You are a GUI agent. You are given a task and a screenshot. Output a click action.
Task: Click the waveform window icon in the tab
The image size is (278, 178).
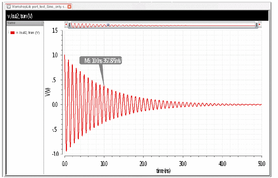point(9,7)
